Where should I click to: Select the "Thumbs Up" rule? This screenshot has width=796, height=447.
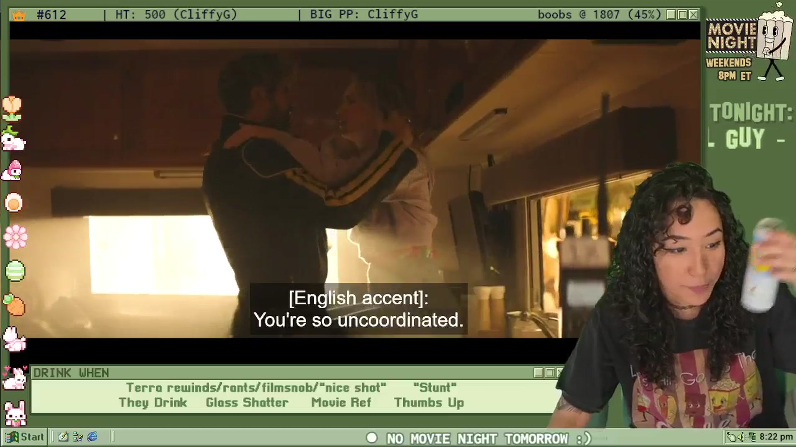pos(429,403)
